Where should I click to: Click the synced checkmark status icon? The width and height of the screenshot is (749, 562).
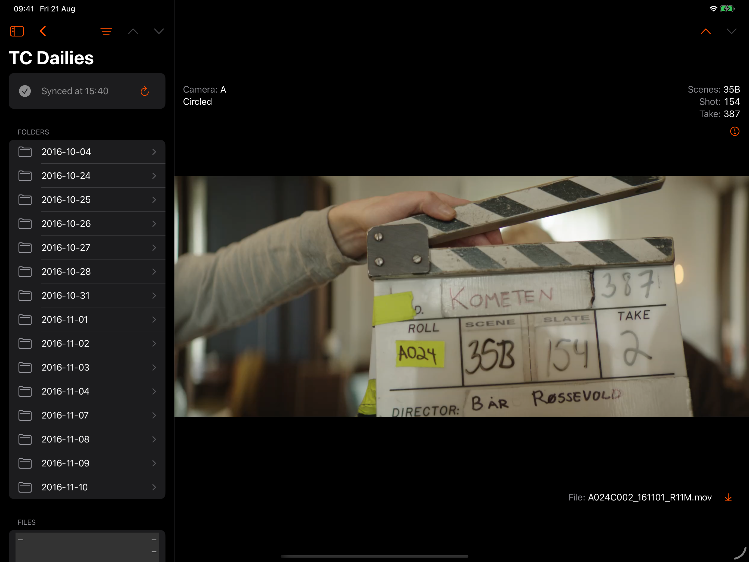point(25,91)
